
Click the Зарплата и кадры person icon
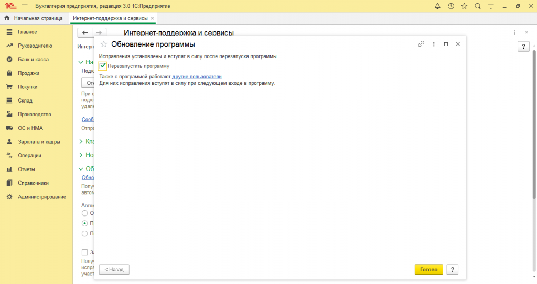point(9,142)
